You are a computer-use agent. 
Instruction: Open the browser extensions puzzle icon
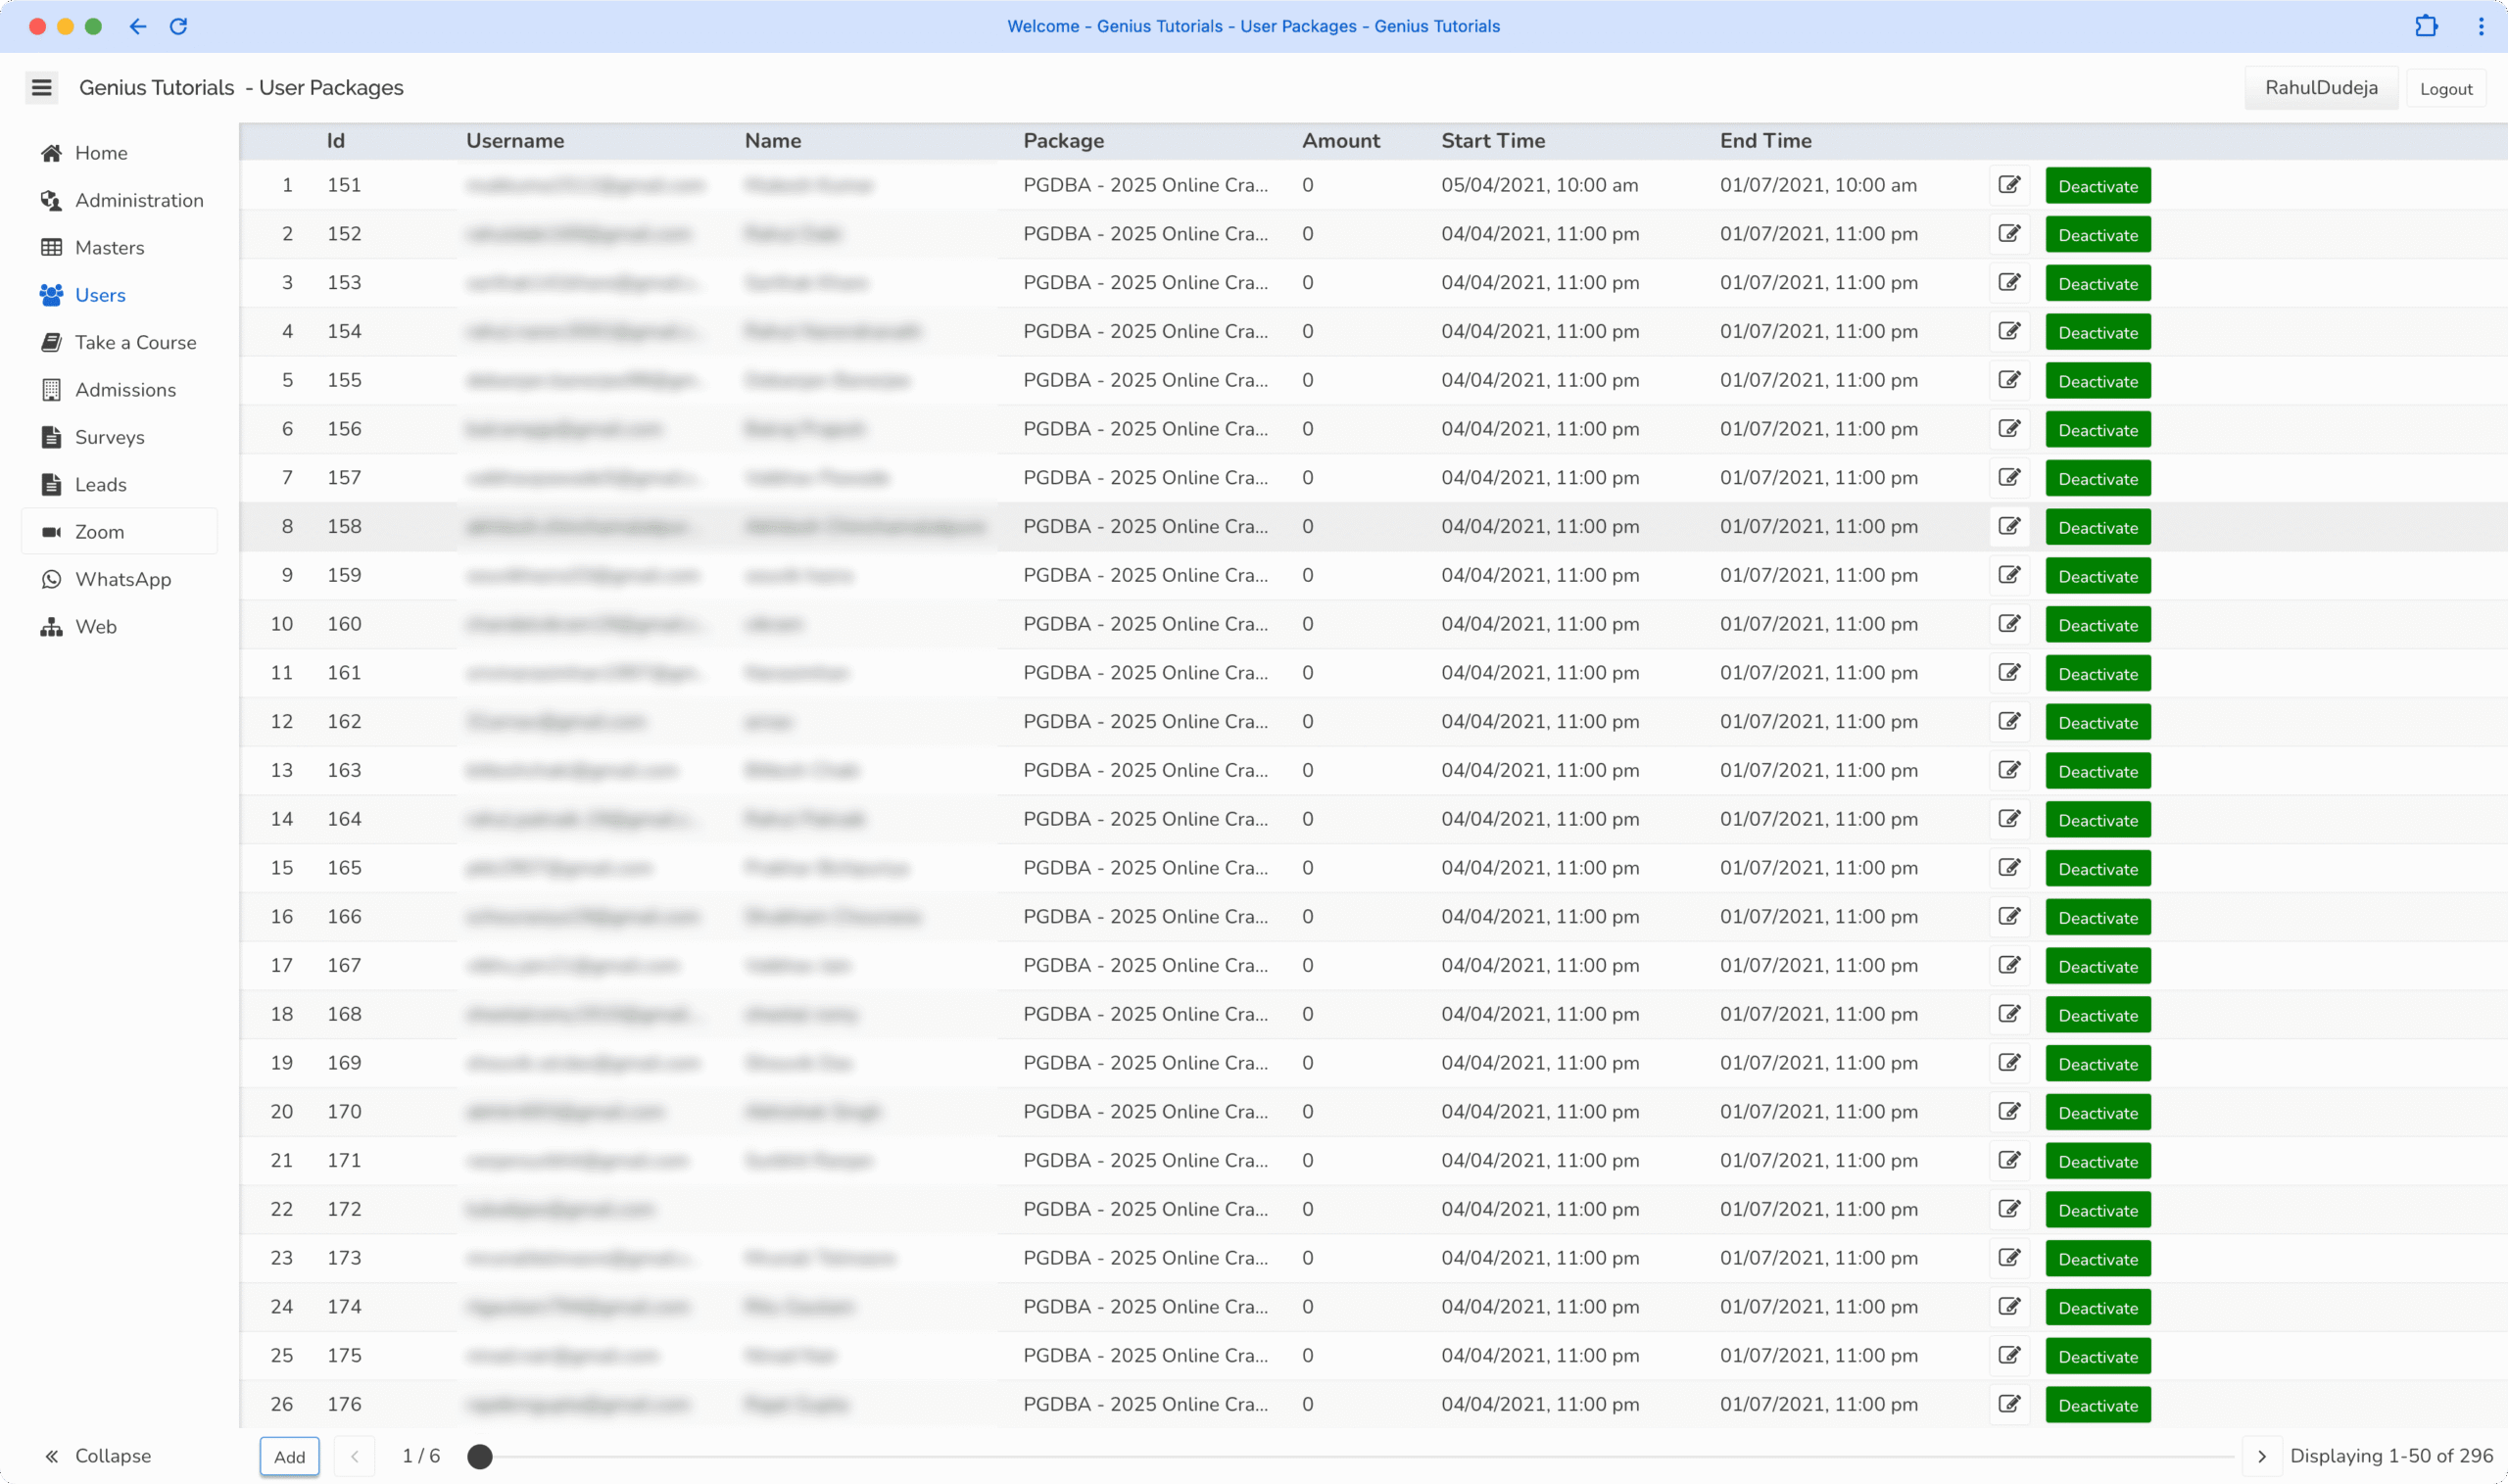click(x=2426, y=26)
